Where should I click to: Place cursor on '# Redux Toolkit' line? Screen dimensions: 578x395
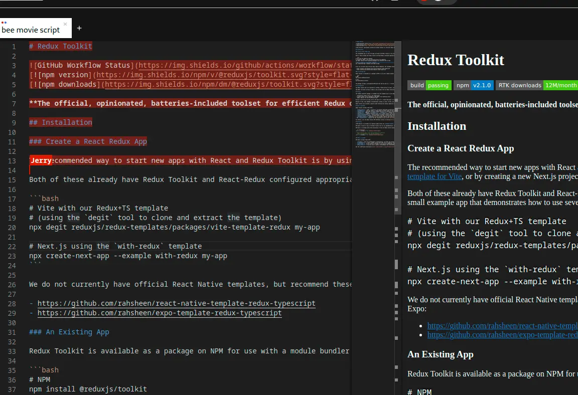tap(60, 46)
